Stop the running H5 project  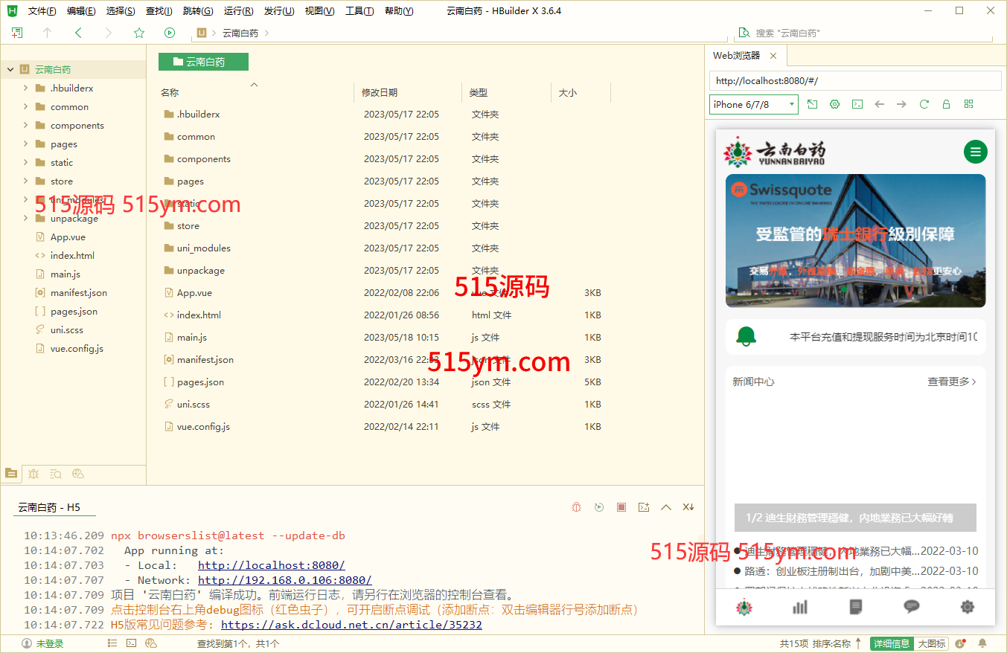coord(621,507)
